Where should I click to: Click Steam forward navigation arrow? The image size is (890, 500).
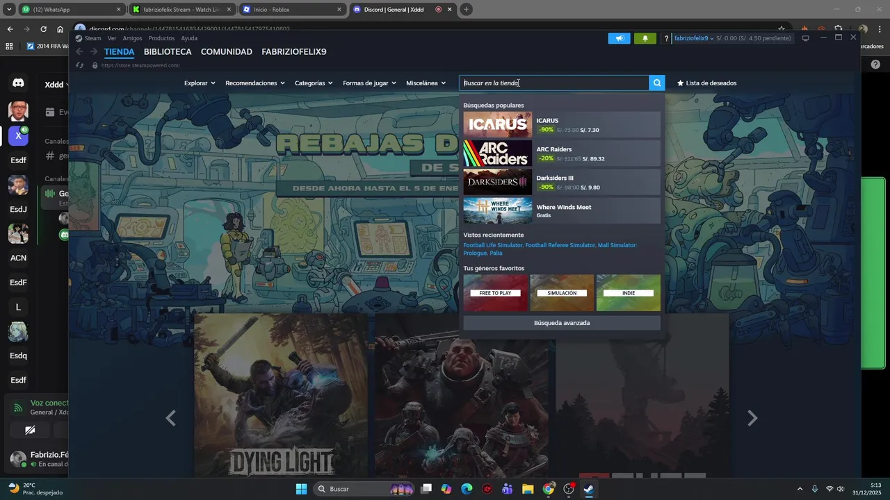point(94,52)
